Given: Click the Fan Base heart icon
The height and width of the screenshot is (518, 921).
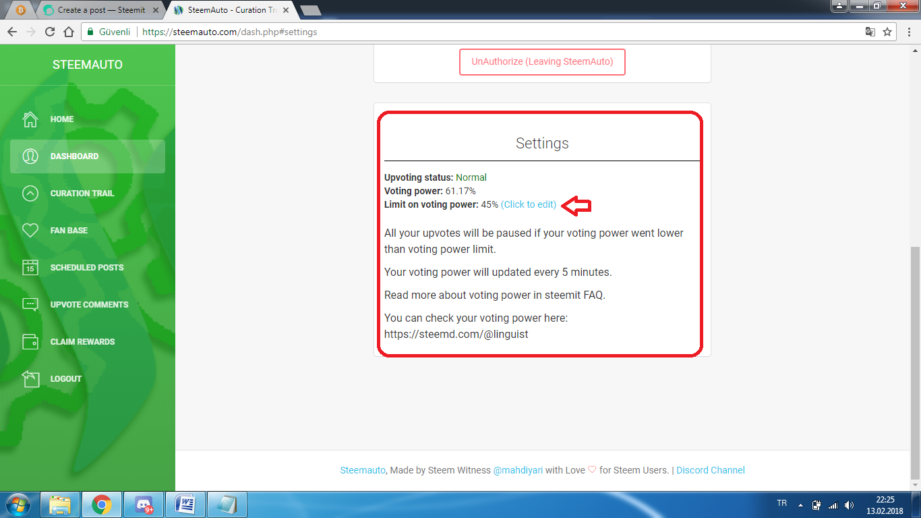Looking at the screenshot, I should pyautogui.click(x=30, y=231).
